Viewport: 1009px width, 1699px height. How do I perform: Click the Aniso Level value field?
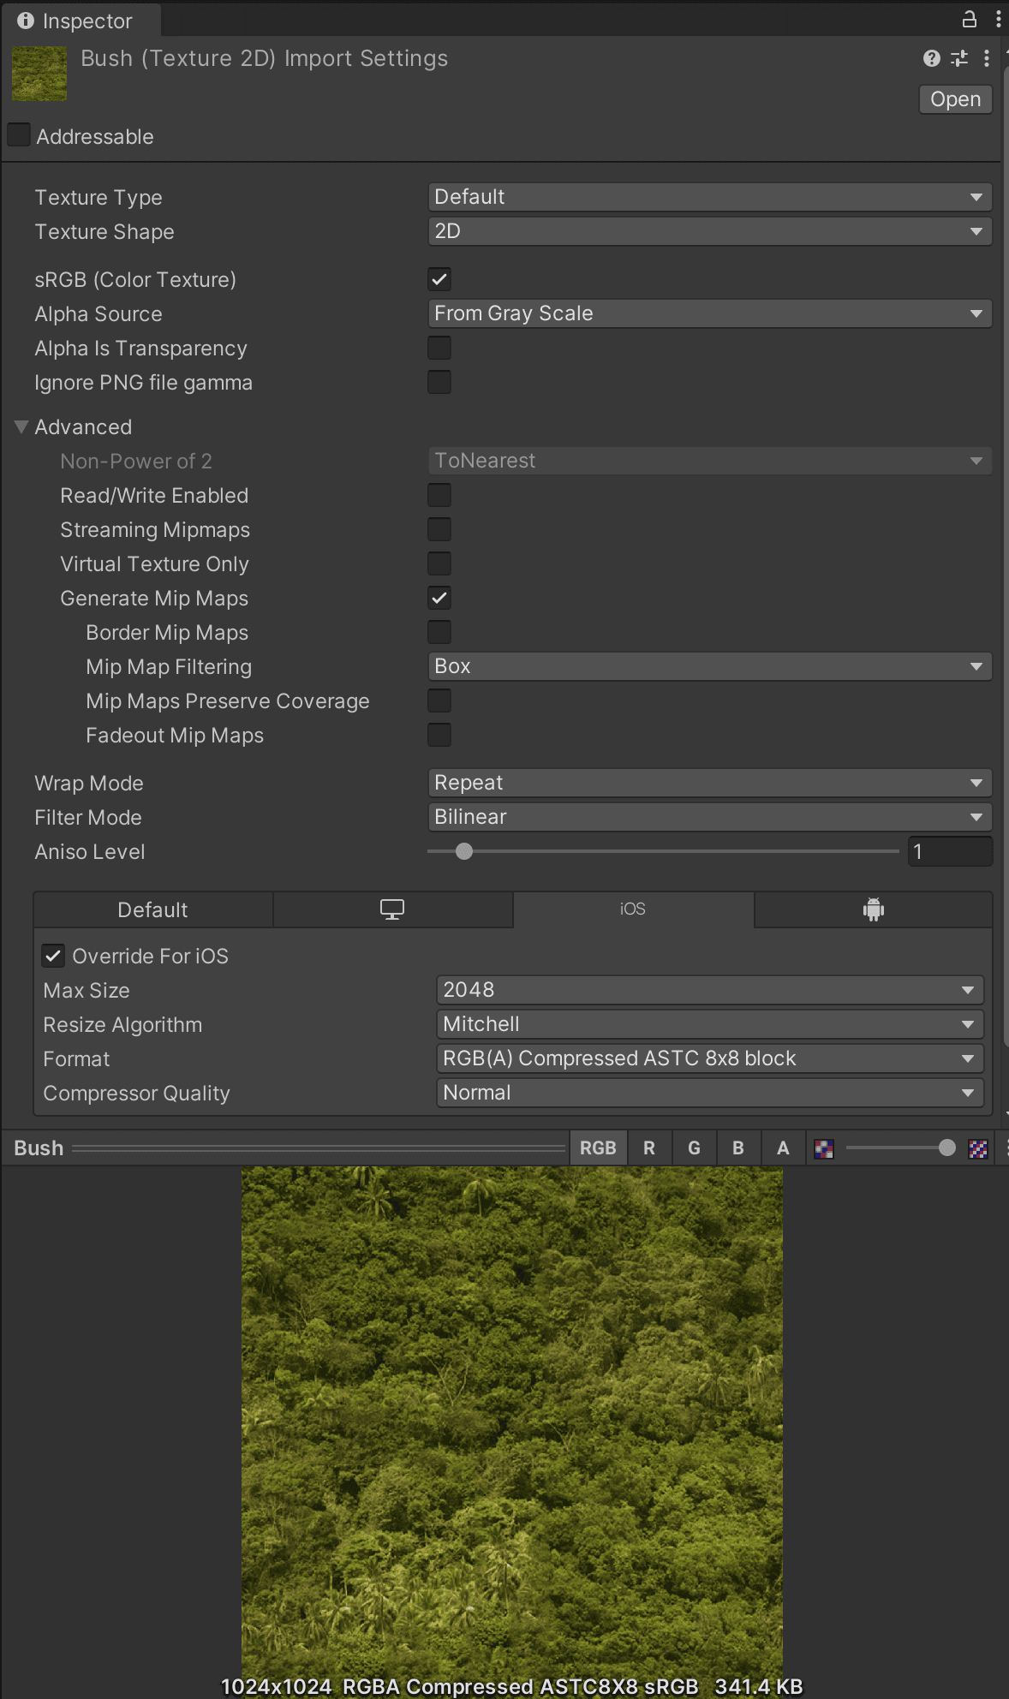coord(949,851)
